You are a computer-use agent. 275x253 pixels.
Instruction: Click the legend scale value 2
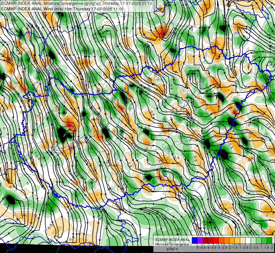(x=272, y=248)
